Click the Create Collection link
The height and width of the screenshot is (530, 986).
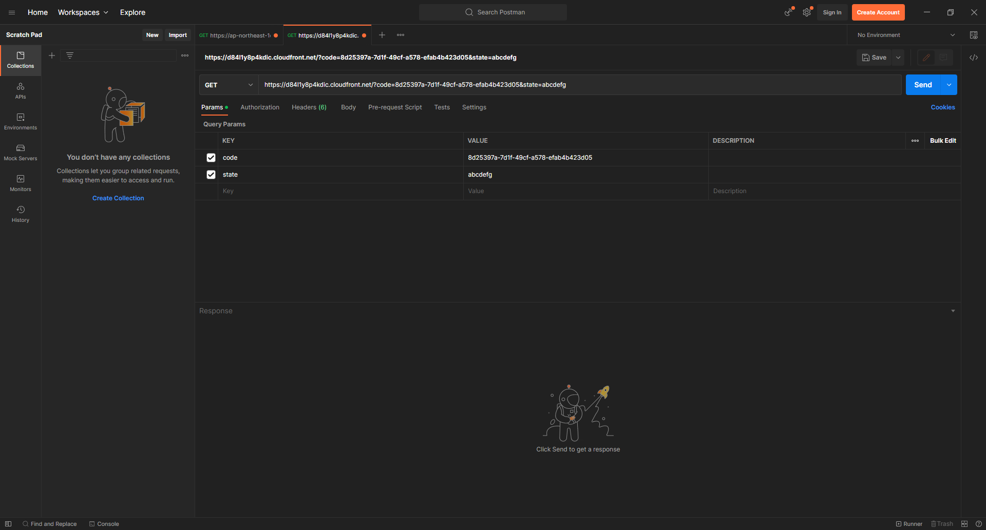[x=118, y=198]
